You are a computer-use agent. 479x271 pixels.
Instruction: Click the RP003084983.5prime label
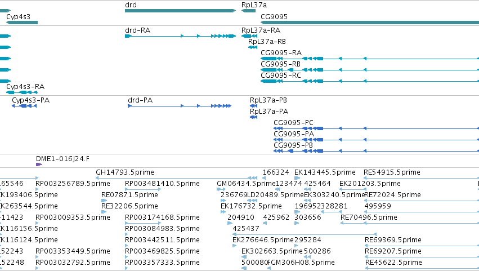[162, 229]
